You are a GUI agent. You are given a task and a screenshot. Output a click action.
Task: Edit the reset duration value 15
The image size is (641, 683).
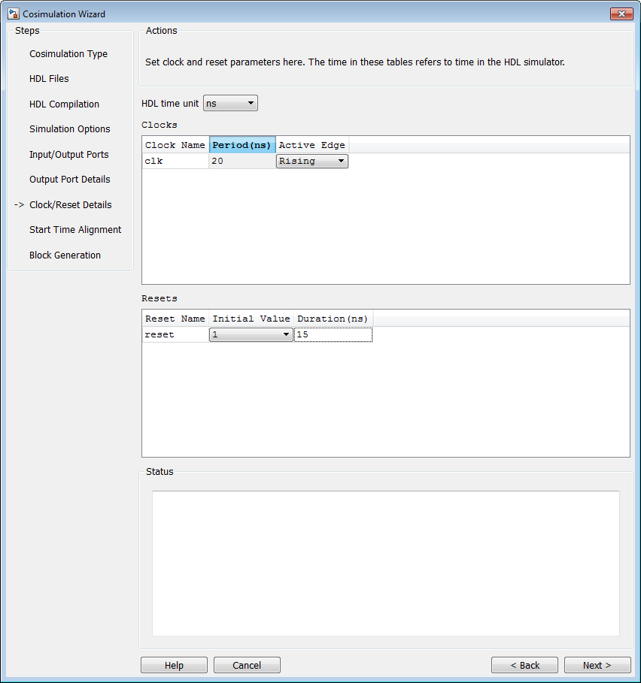tap(333, 334)
